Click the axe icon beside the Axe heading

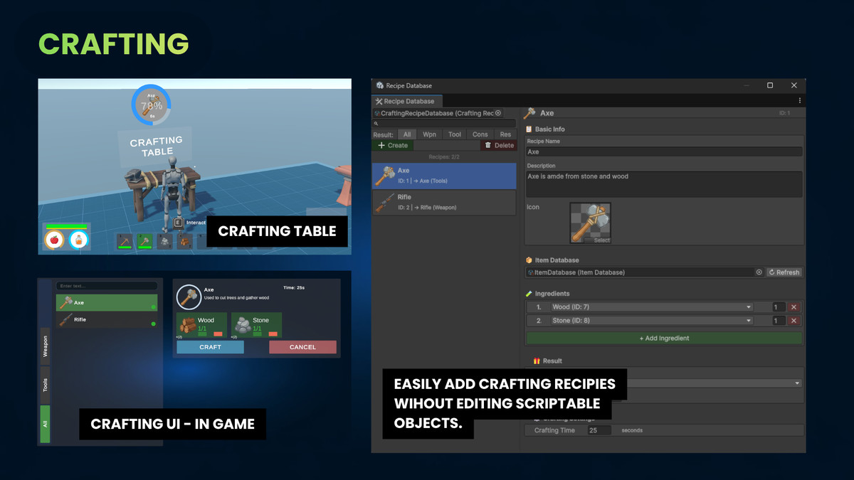(530, 113)
